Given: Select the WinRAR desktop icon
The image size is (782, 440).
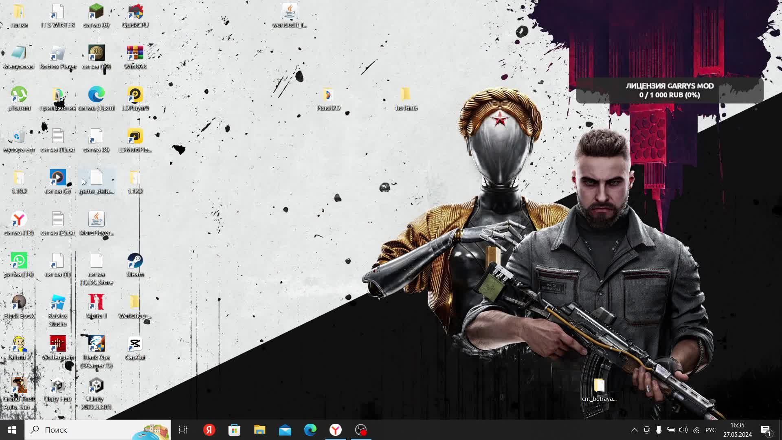Looking at the screenshot, I should pos(135,58).
